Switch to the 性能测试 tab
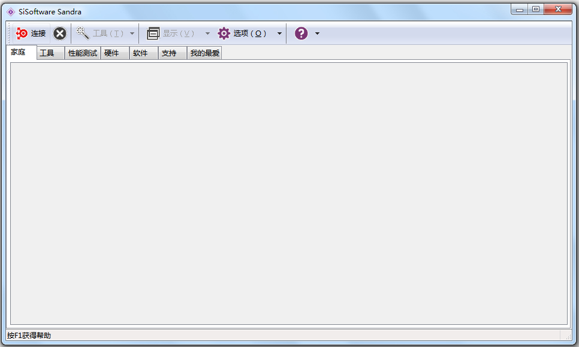Image resolution: width=579 pixels, height=347 pixels. coord(83,53)
